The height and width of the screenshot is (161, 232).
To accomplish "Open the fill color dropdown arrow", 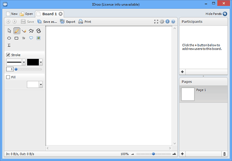I will 41,84.
